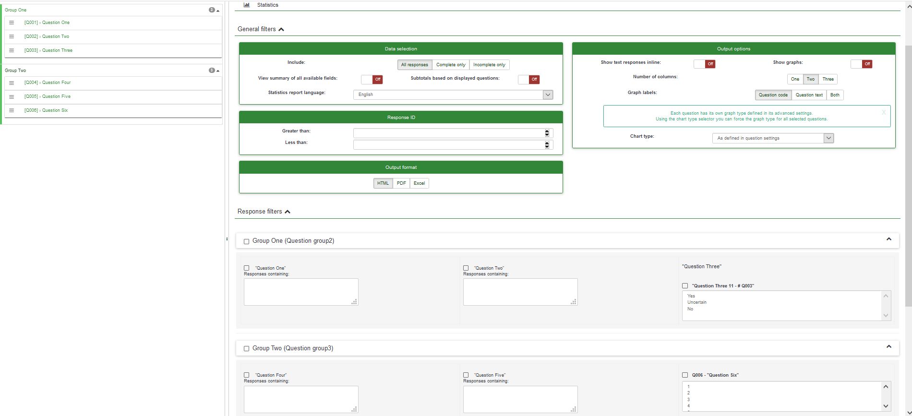Image resolution: width=912 pixels, height=416 pixels.
Task: Click the Response ID Greater than field
Action: click(449, 133)
